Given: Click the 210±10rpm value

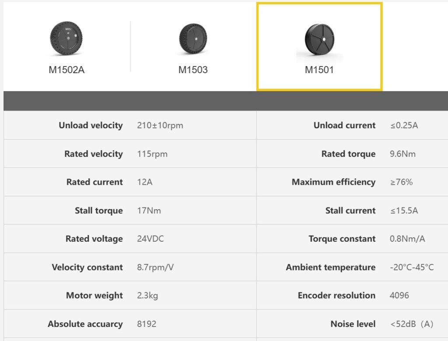Looking at the screenshot, I should click(x=160, y=125).
